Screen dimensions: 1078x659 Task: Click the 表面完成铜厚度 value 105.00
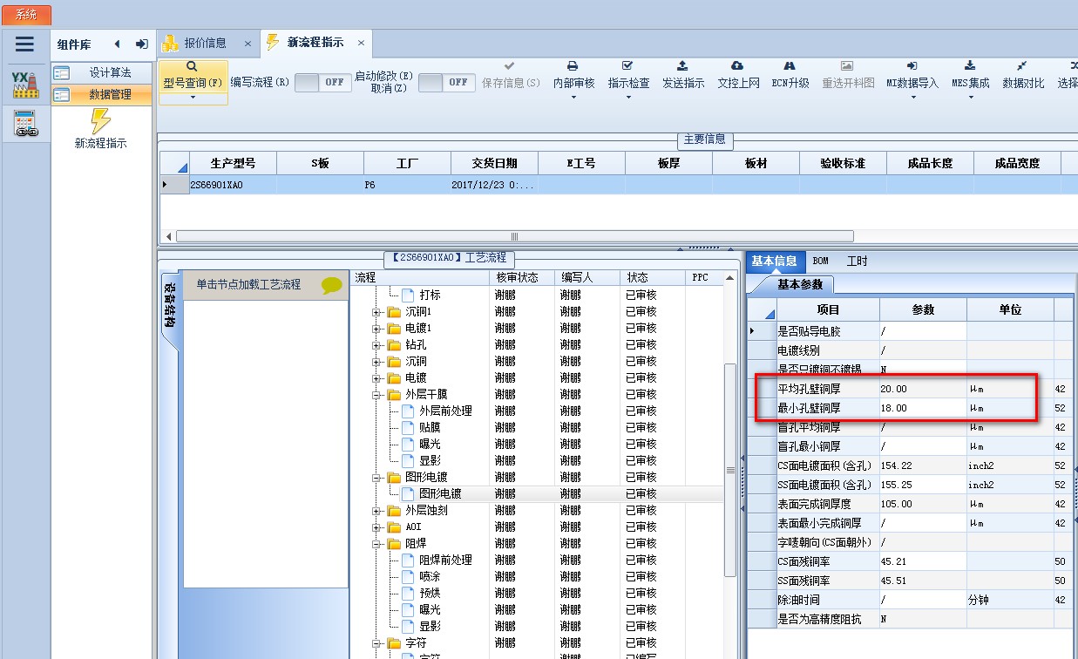coord(923,505)
